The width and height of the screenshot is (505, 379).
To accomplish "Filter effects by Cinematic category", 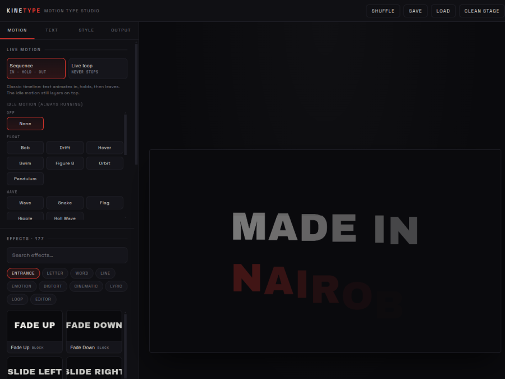I will point(86,286).
